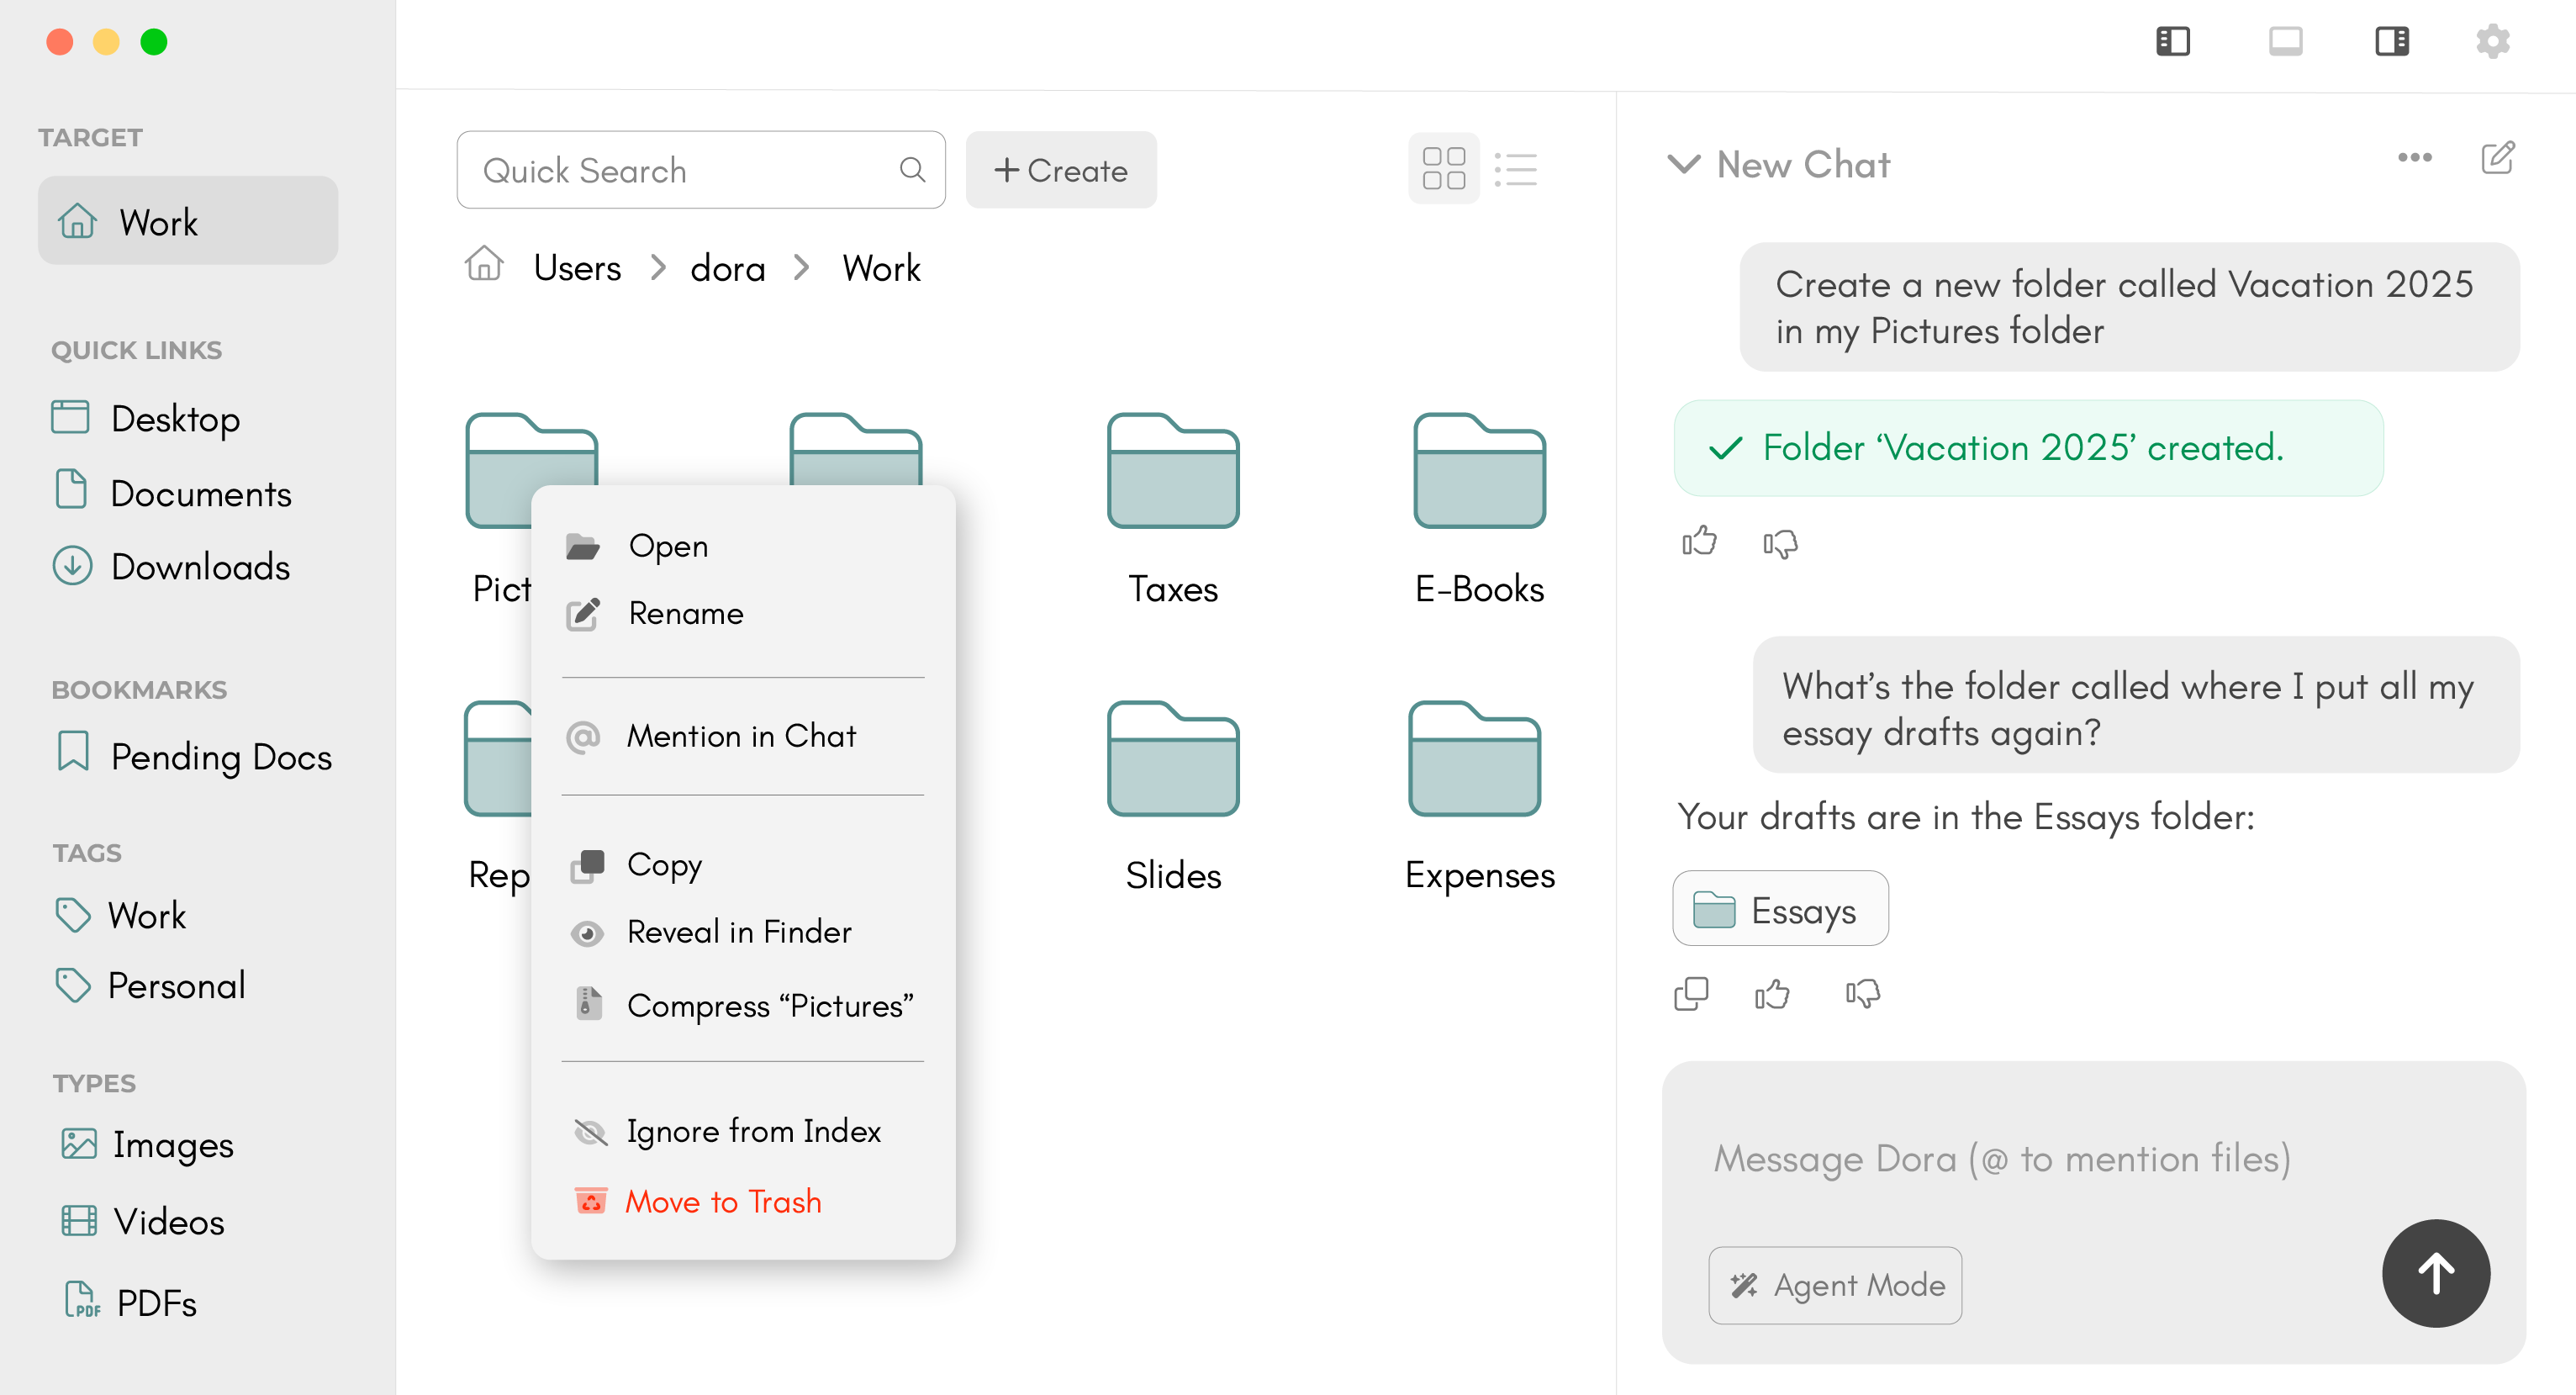Toggle right chat panel visibility
Screen dimensions: 2576x1395
(x=2391, y=42)
